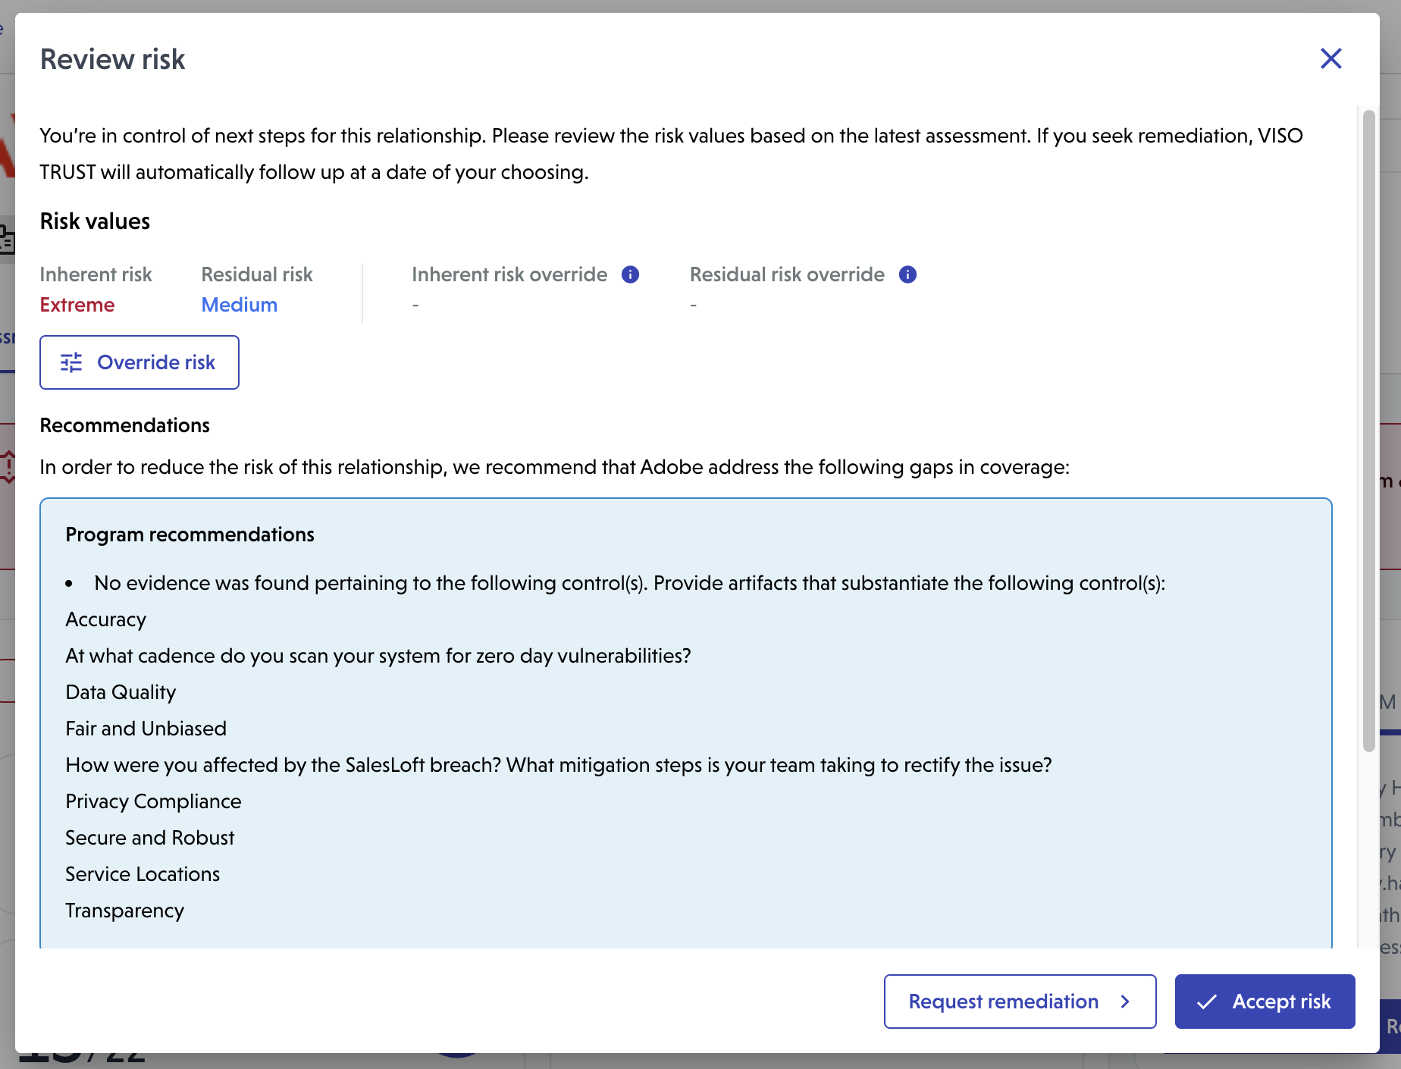Close the Review risk dialog
1401x1069 pixels.
[x=1330, y=58]
